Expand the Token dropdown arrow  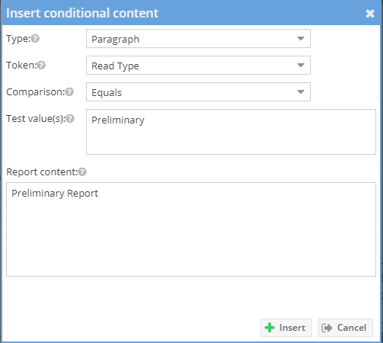pyautogui.click(x=301, y=66)
